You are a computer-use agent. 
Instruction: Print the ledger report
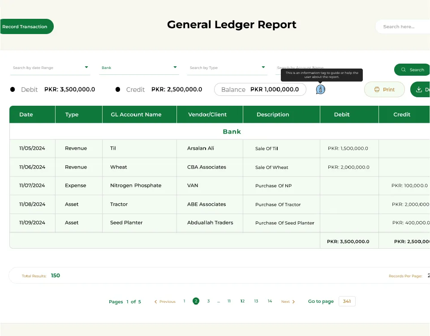click(x=384, y=90)
